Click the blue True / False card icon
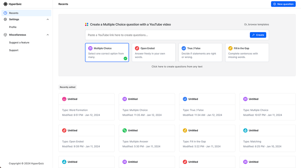The height and width of the screenshot is (168, 301). (185, 99)
